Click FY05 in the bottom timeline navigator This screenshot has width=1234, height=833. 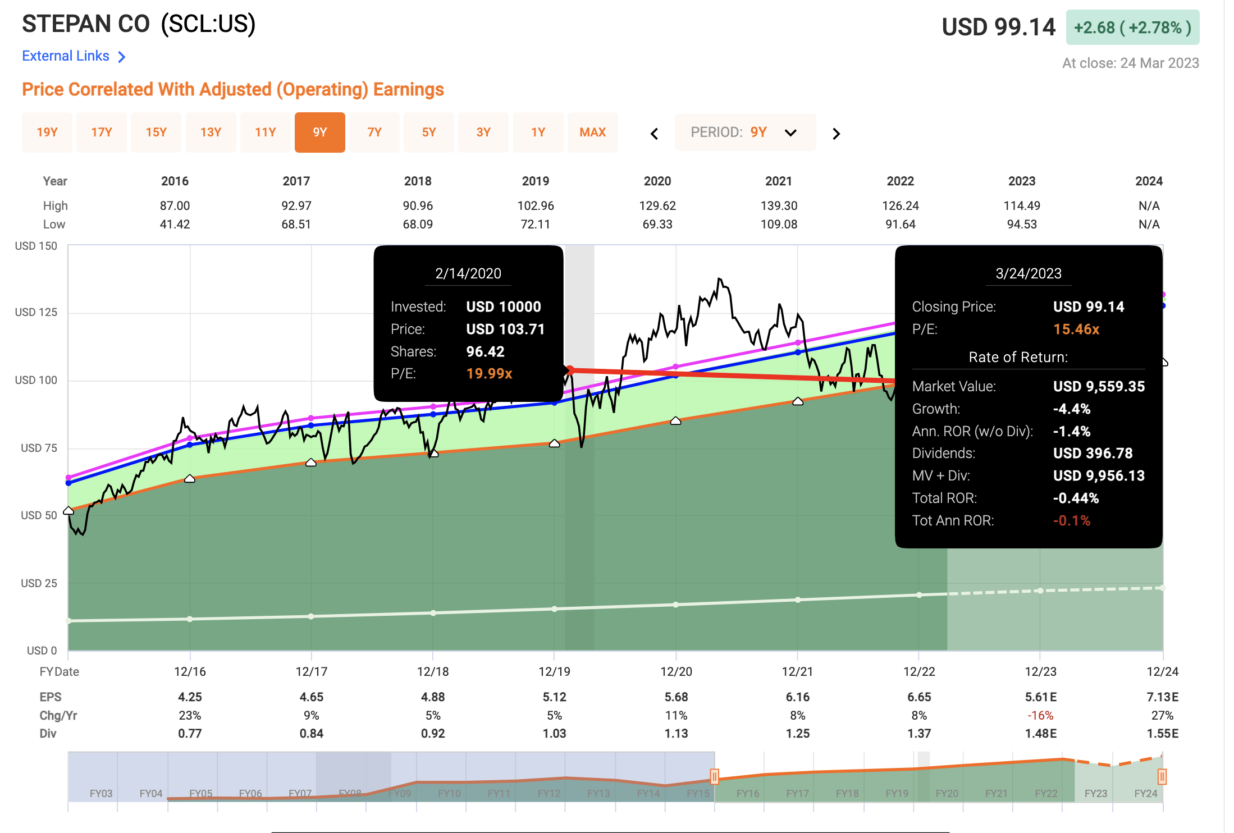click(x=200, y=794)
